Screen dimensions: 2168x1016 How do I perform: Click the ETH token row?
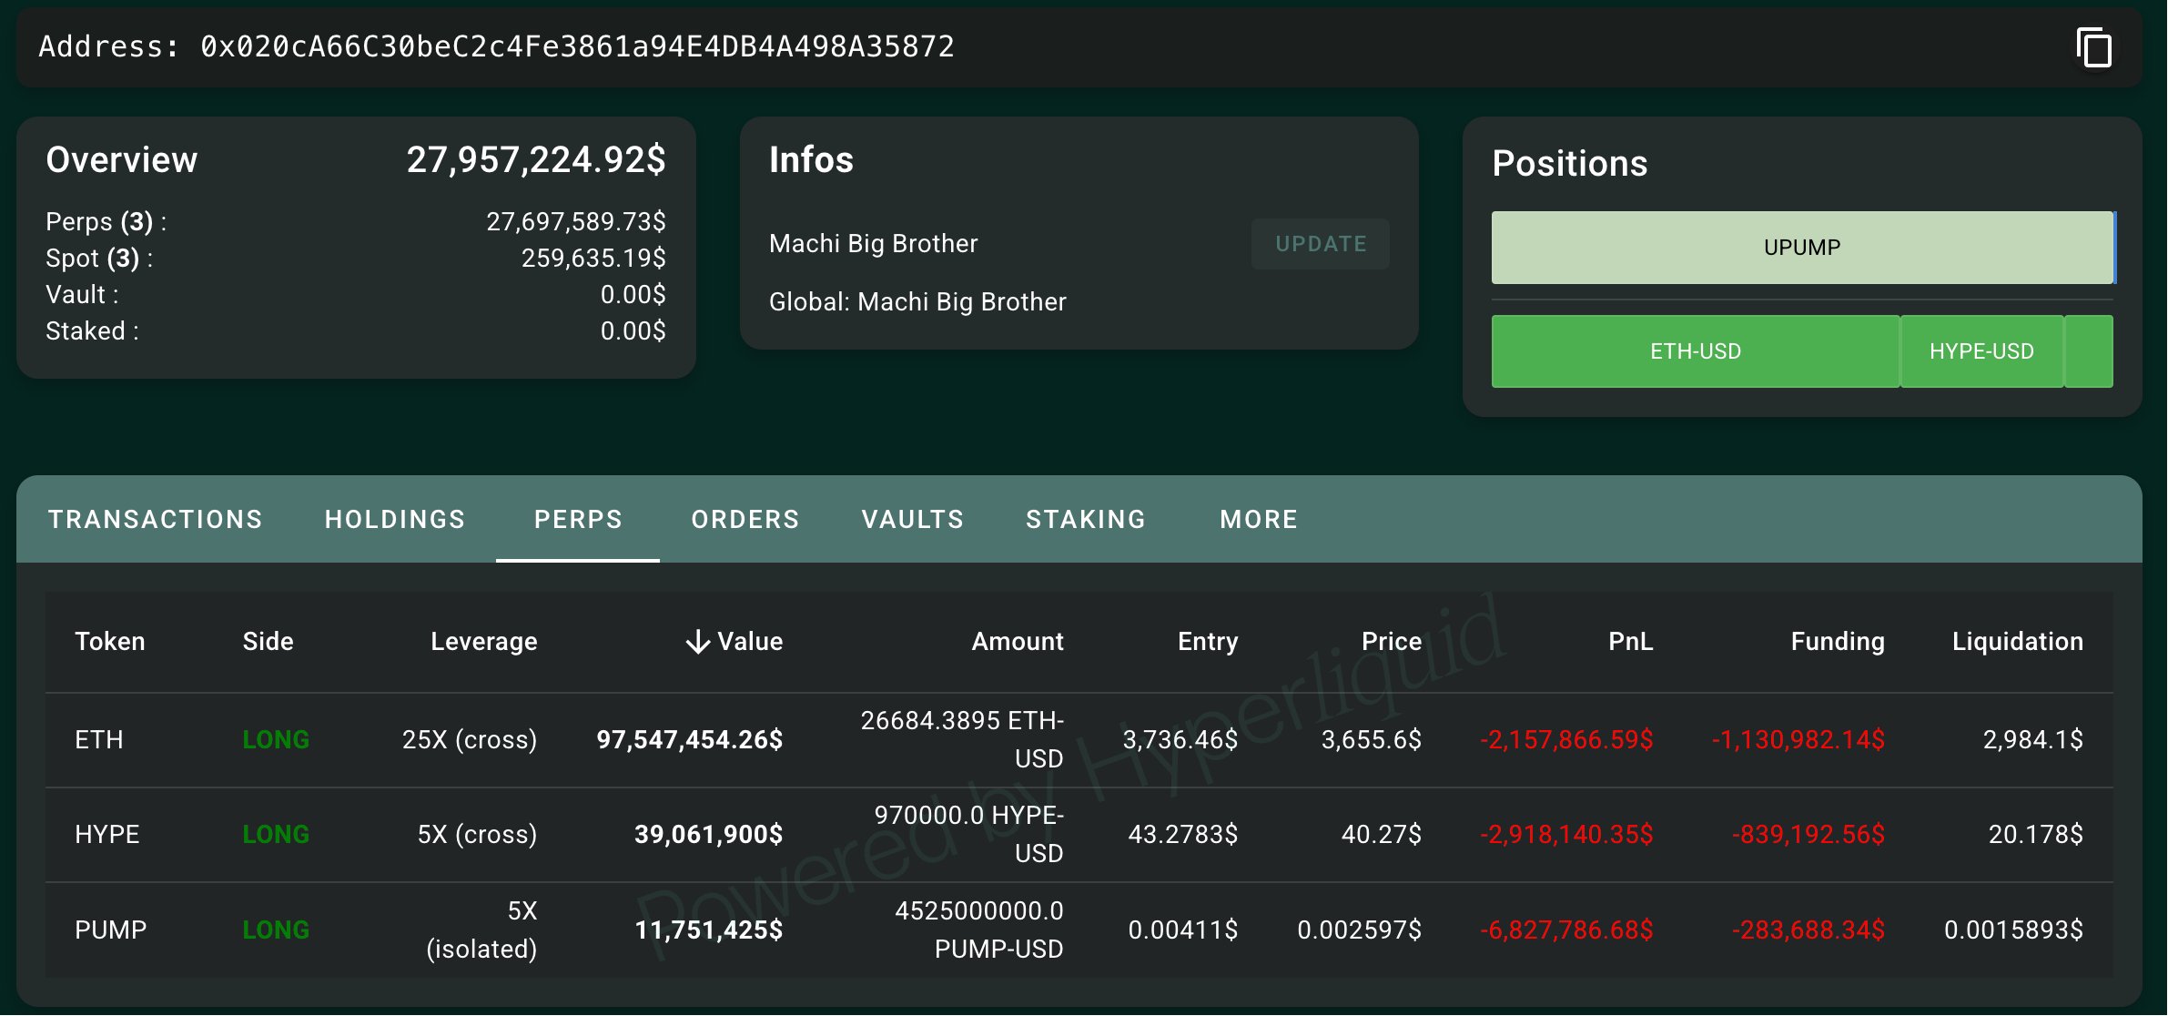coord(1079,740)
